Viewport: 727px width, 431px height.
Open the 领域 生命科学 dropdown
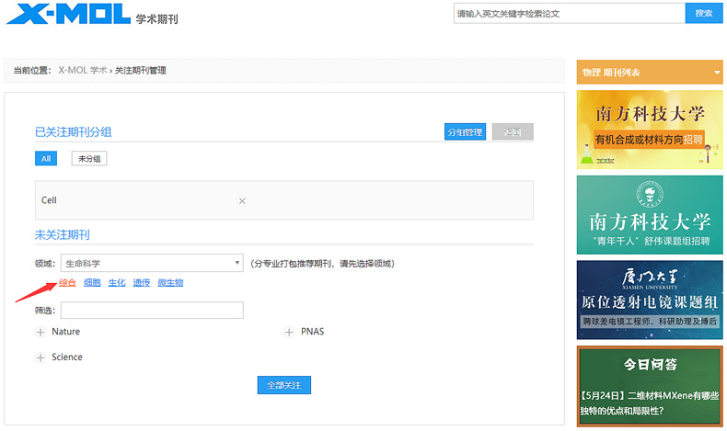tap(152, 263)
